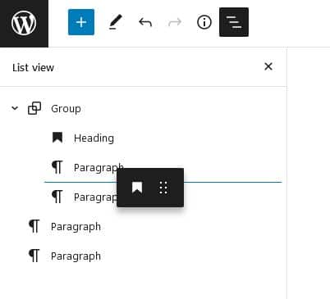
Task: Select the Group block row
Action: (x=144, y=108)
